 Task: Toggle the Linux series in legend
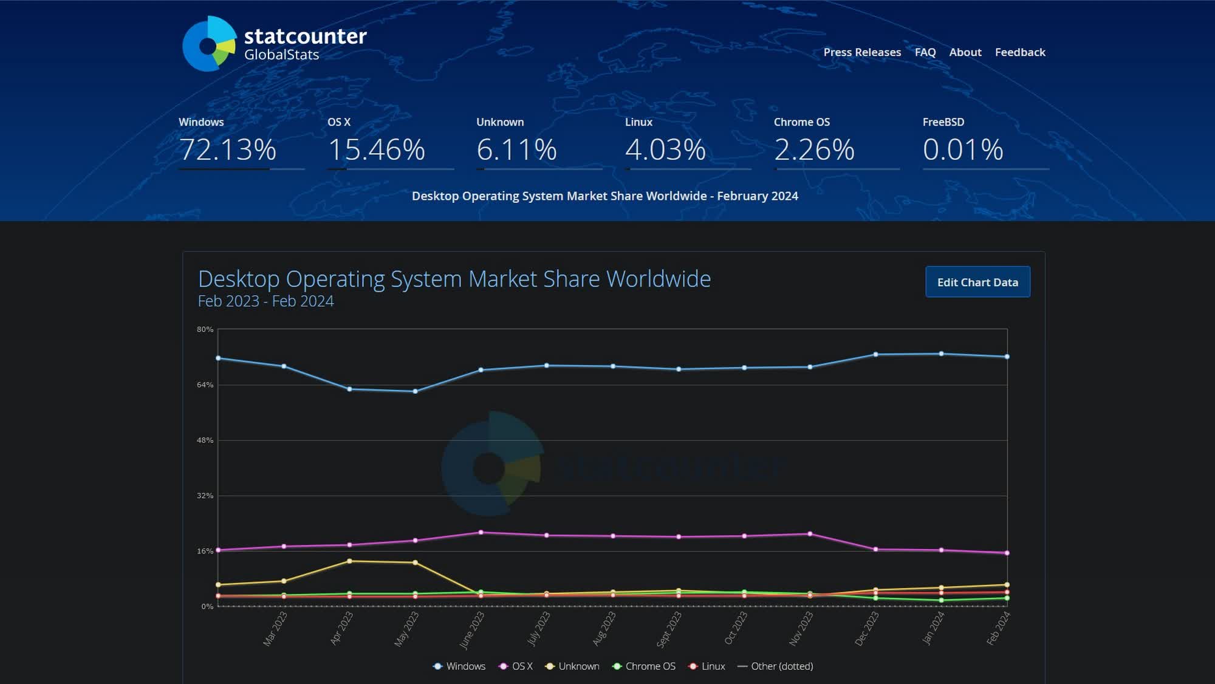707,666
